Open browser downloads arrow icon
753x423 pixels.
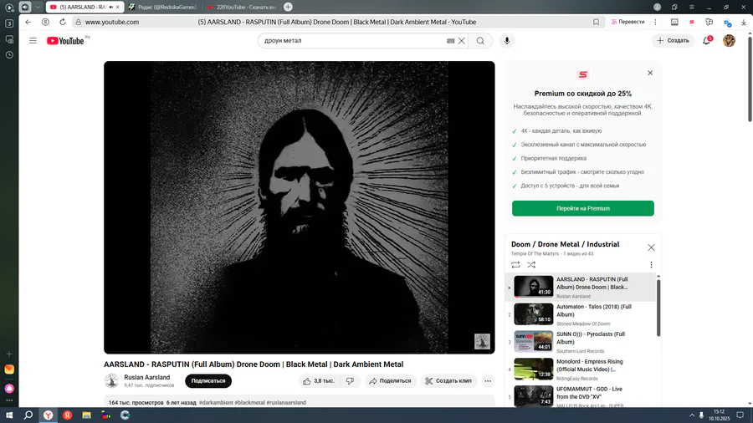[744, 22]
